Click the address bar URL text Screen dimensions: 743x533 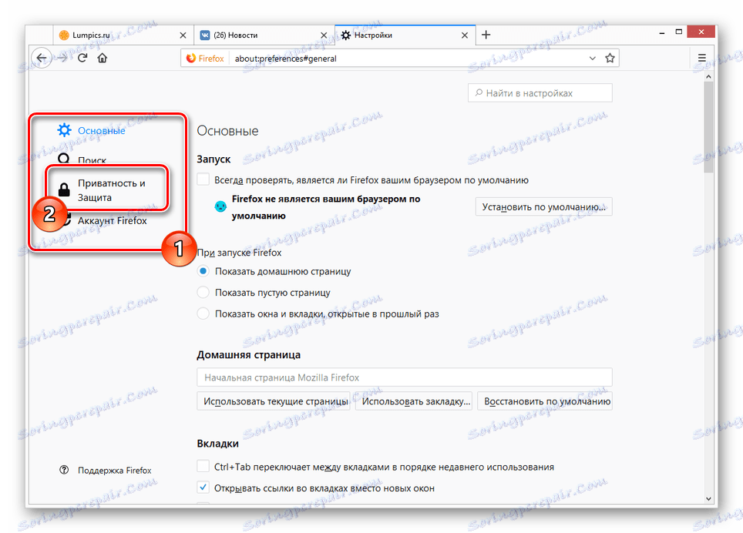(286, 59)
